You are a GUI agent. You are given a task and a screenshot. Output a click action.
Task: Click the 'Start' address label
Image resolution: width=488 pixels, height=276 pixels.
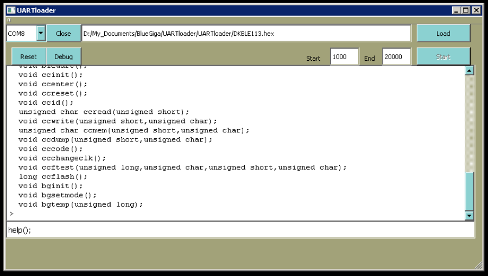tap(313, 59)
